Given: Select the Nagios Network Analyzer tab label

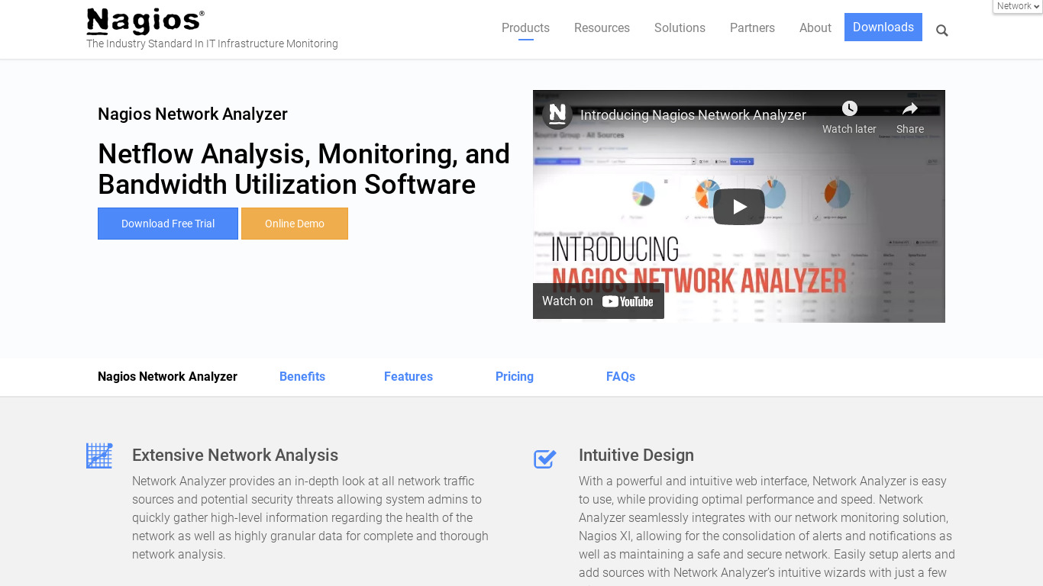Looking at the screenshot, I should 167,377.
